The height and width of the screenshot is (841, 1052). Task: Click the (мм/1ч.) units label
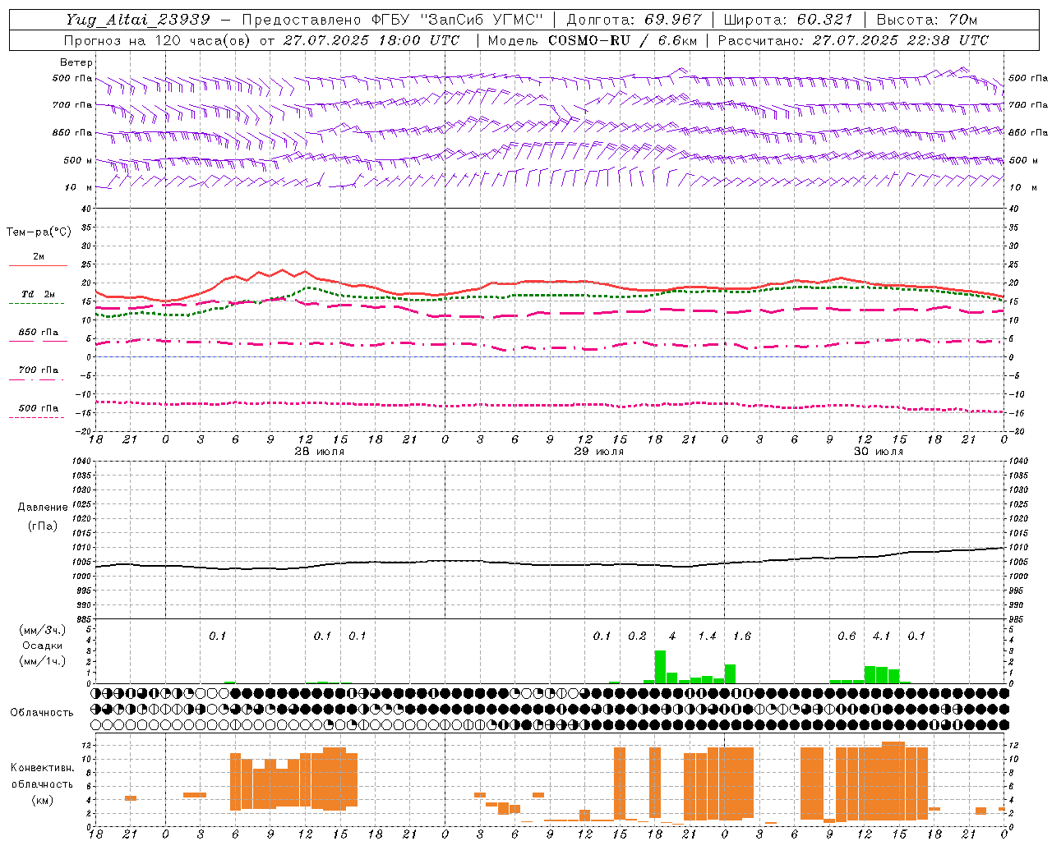click(x=43, y=661)
